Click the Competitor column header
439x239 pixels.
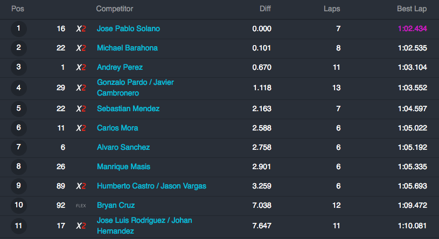115,9
